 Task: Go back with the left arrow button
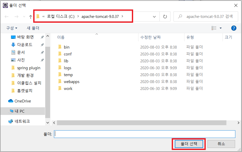(x=6, y=17)
